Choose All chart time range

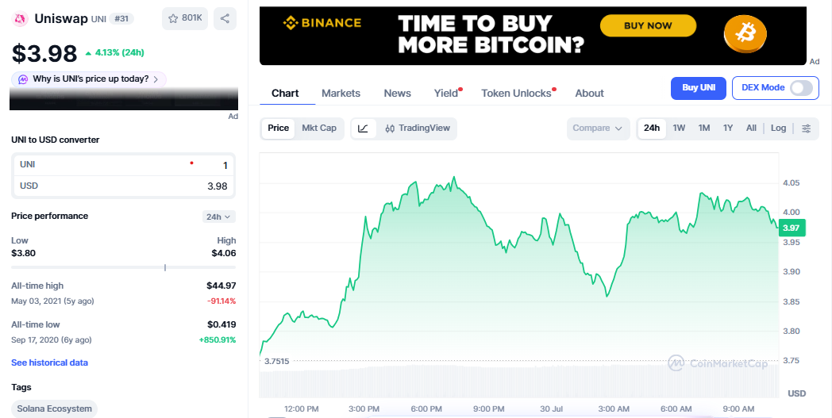(x=751, y=128)
